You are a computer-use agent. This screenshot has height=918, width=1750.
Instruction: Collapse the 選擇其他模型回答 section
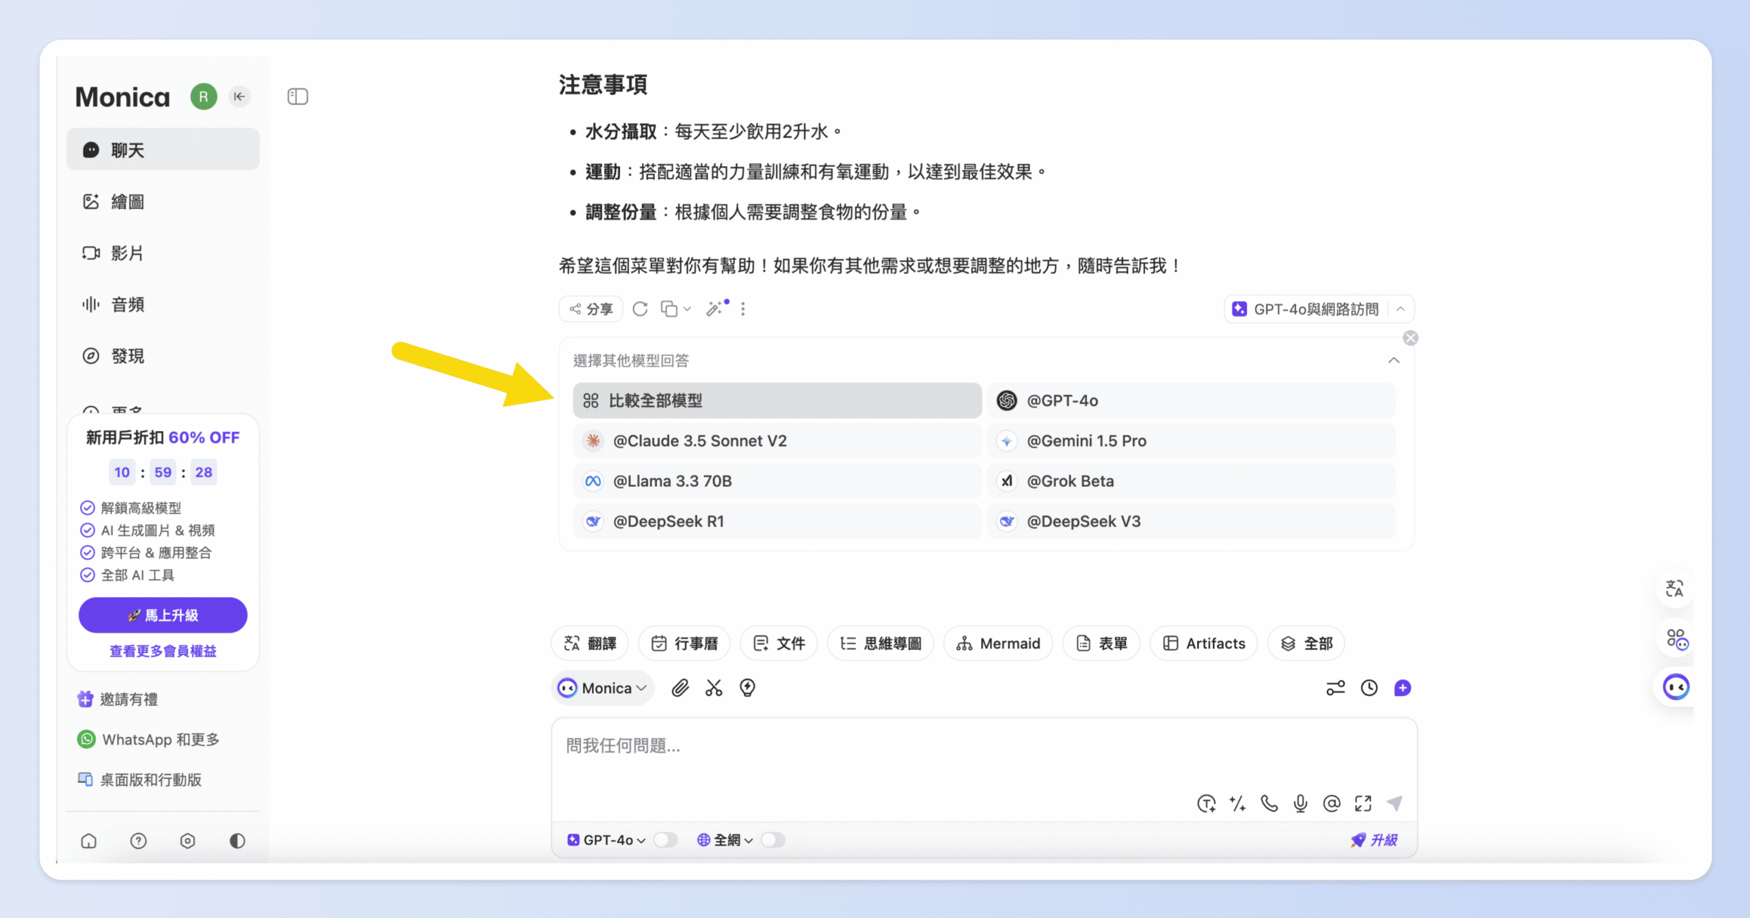tap(1393, 360)
